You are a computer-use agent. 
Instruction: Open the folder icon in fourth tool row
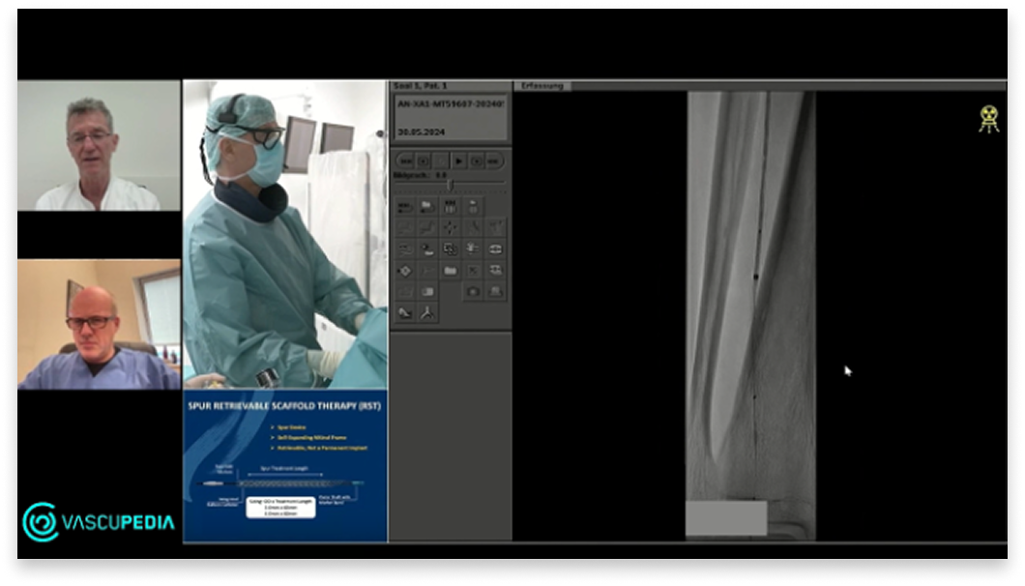click(x=450, y=271)
